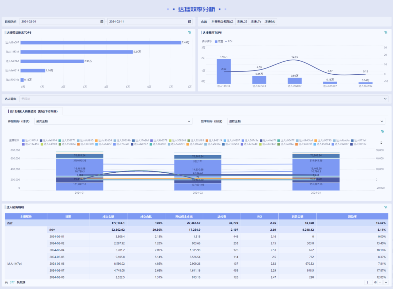This screenshot has height=289, width=393.
Task: Click the drill icon on 达播费用TOP5 chart
Action: pyautogui.click(x=386, y=32)
